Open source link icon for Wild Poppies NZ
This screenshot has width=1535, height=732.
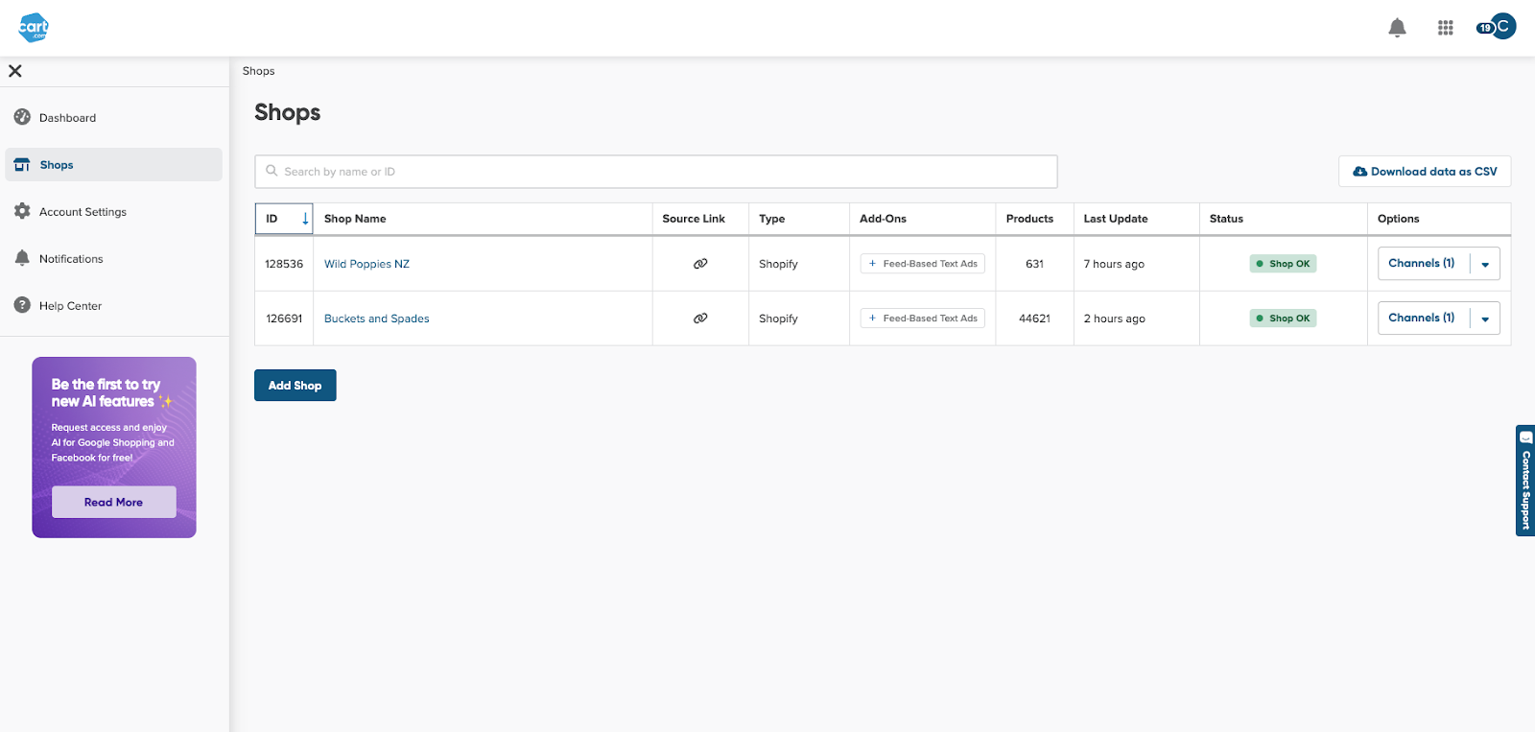(x=700, y=264)
